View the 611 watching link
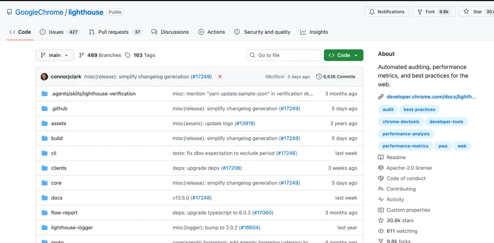494x243 pixels. pyautogui.click(x=398, y=231)
